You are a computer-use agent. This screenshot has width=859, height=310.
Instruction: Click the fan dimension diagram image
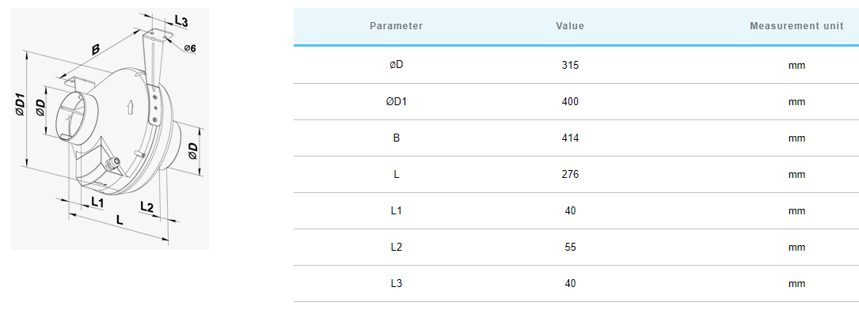click(109, 128)
